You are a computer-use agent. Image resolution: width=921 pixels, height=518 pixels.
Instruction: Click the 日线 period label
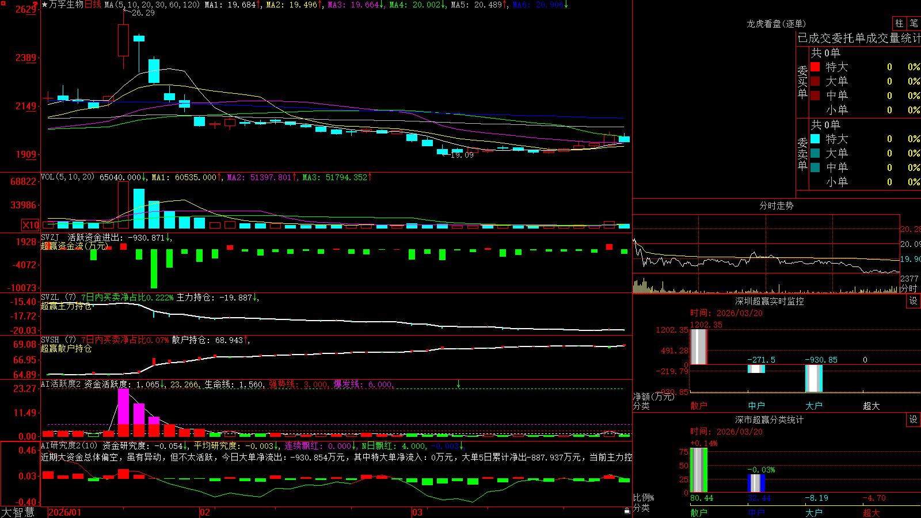pyautogui.click(x=93, y=5)
